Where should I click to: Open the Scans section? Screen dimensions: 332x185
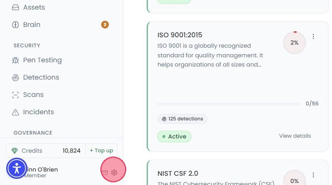click(28, 95)
